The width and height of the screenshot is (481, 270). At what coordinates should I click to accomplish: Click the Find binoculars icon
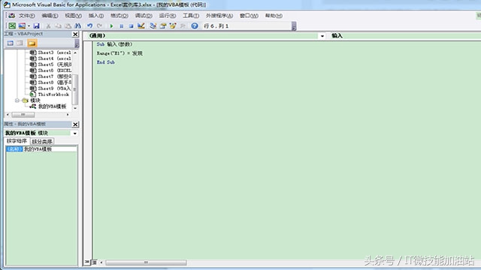tap(77, 26)
